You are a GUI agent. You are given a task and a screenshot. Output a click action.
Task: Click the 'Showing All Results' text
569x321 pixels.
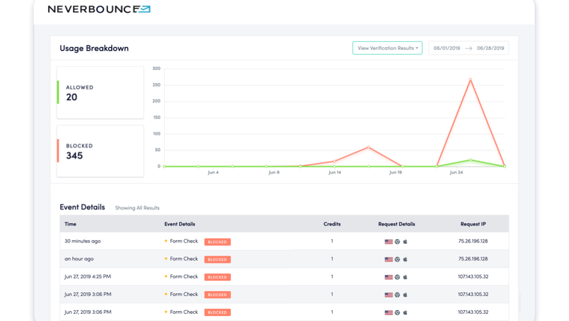pos(137,208)
